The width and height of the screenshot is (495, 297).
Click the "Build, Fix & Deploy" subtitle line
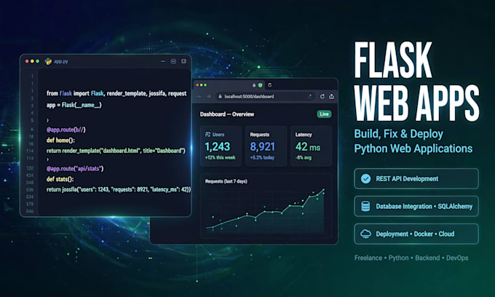398,134
